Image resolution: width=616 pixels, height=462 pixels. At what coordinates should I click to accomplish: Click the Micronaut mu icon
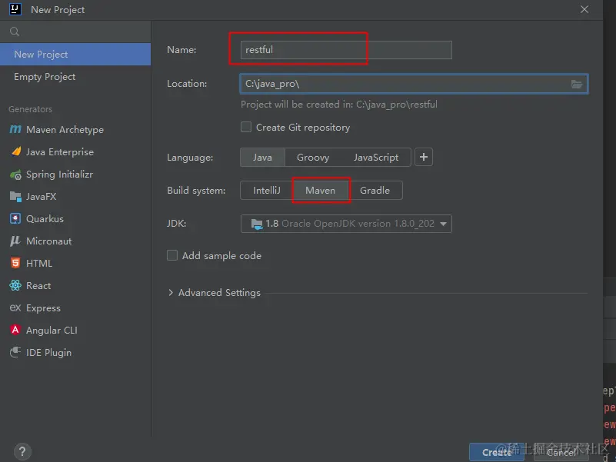[x=15, y=241]
